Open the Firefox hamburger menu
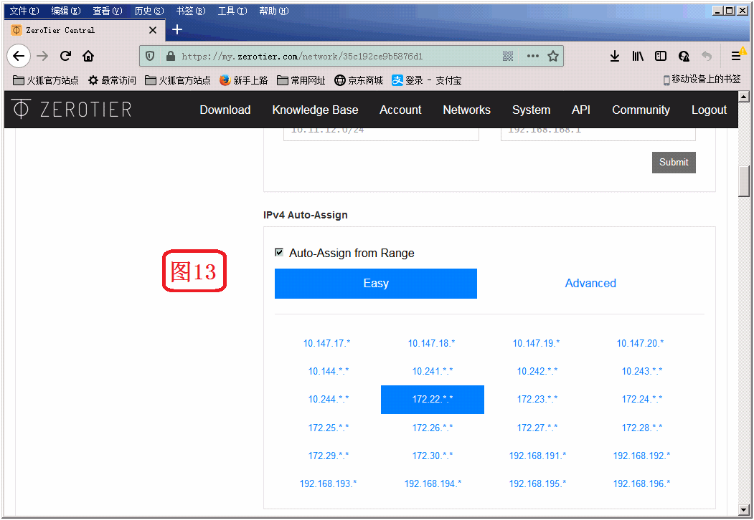Viewport: 754px width, 520px height. point(736,56)
